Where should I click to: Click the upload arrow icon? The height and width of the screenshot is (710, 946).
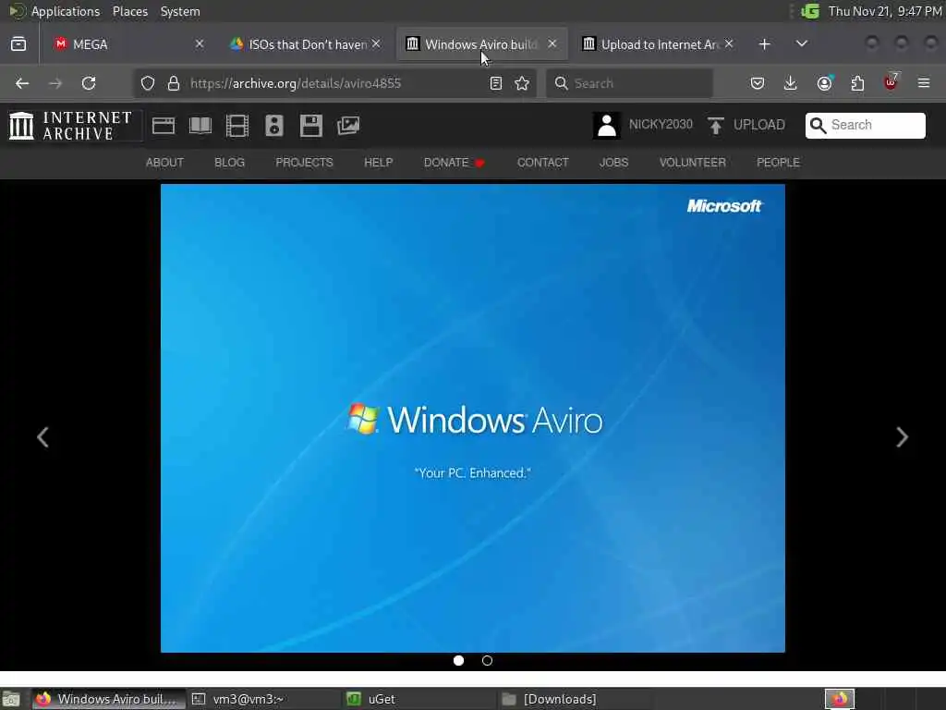point(716,126)
